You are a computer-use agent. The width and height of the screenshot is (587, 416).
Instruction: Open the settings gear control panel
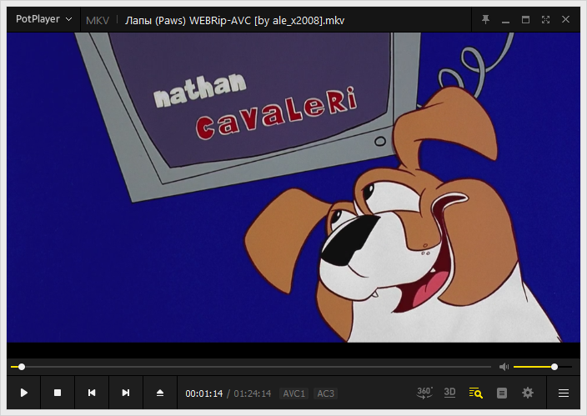pos(528,393)
